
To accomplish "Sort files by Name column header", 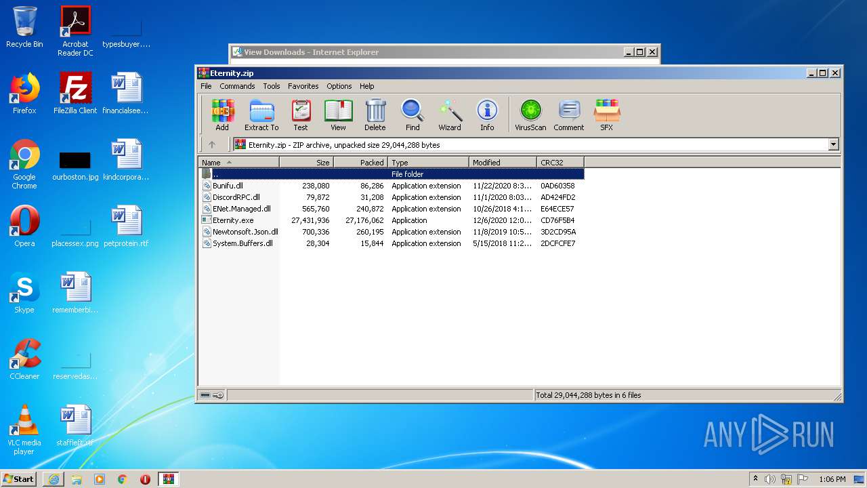I will coord(238,163).
